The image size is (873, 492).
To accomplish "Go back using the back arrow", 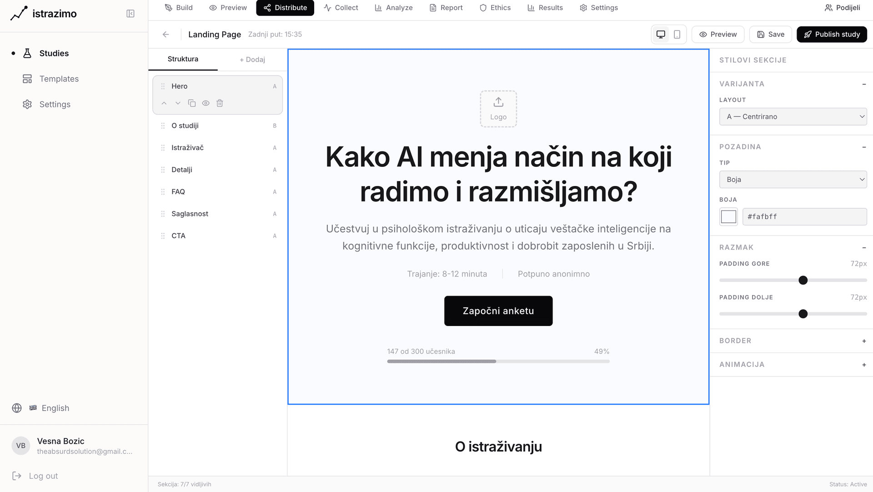I will click(x=166, y=34).
